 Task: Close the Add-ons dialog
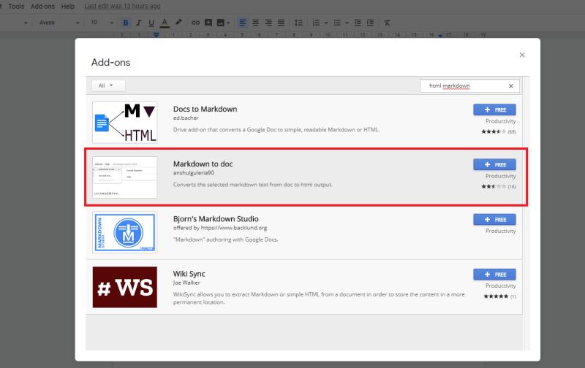click(x=522, y=55)
